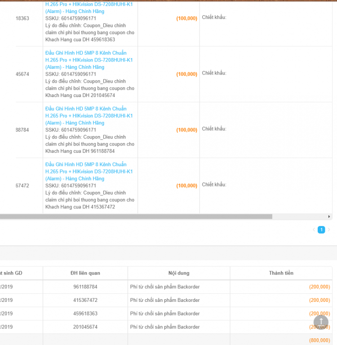Click the horizontal scrollbar thumb of product table

tap(135, 217)
